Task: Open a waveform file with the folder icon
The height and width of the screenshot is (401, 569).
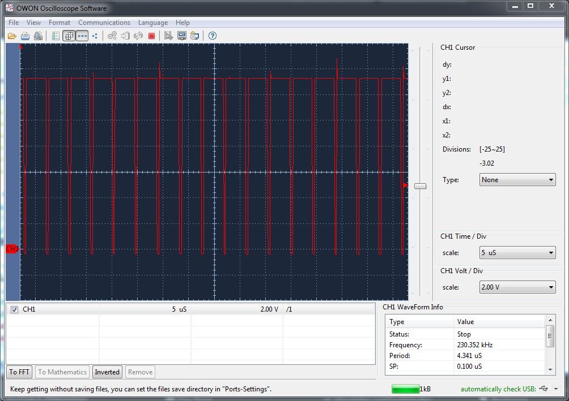Action: 12,36
